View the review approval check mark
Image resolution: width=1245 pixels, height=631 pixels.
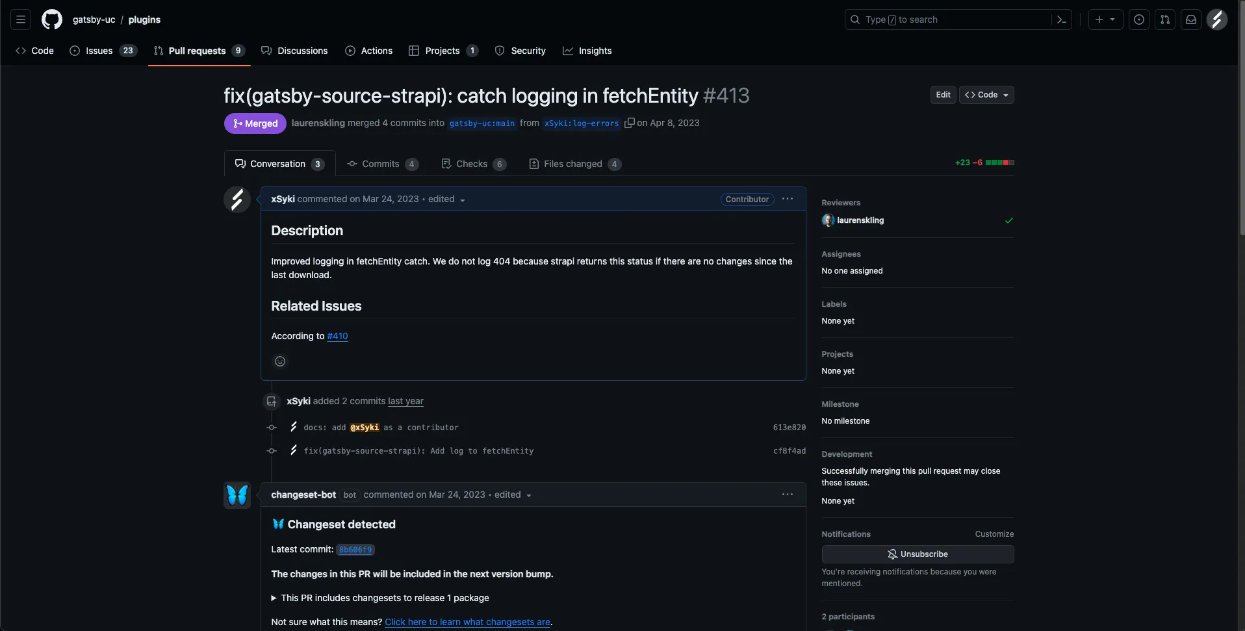1009,220
